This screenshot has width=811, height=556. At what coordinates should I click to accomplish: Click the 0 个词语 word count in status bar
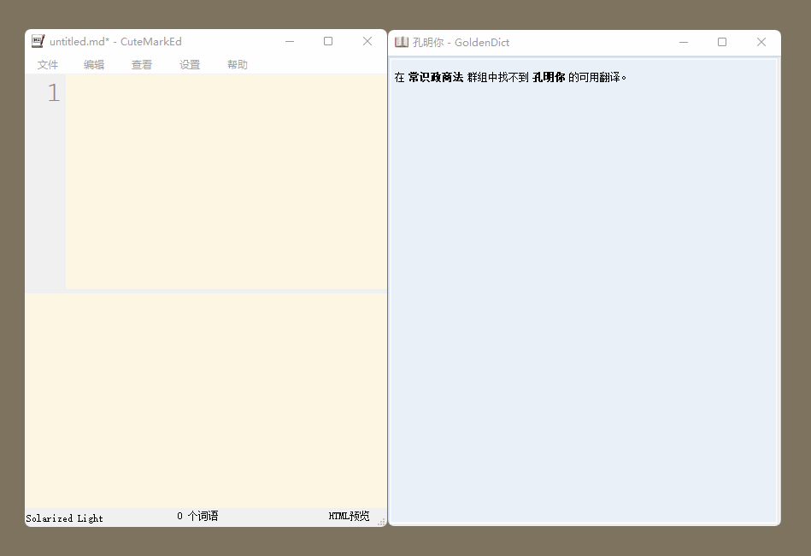[197, 516]
